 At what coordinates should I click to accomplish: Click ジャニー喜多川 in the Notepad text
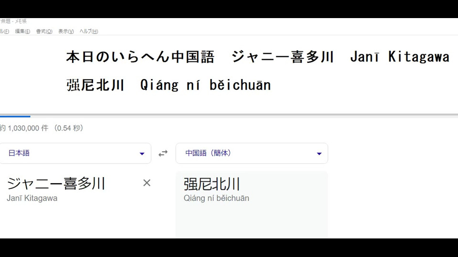(282, 57)
